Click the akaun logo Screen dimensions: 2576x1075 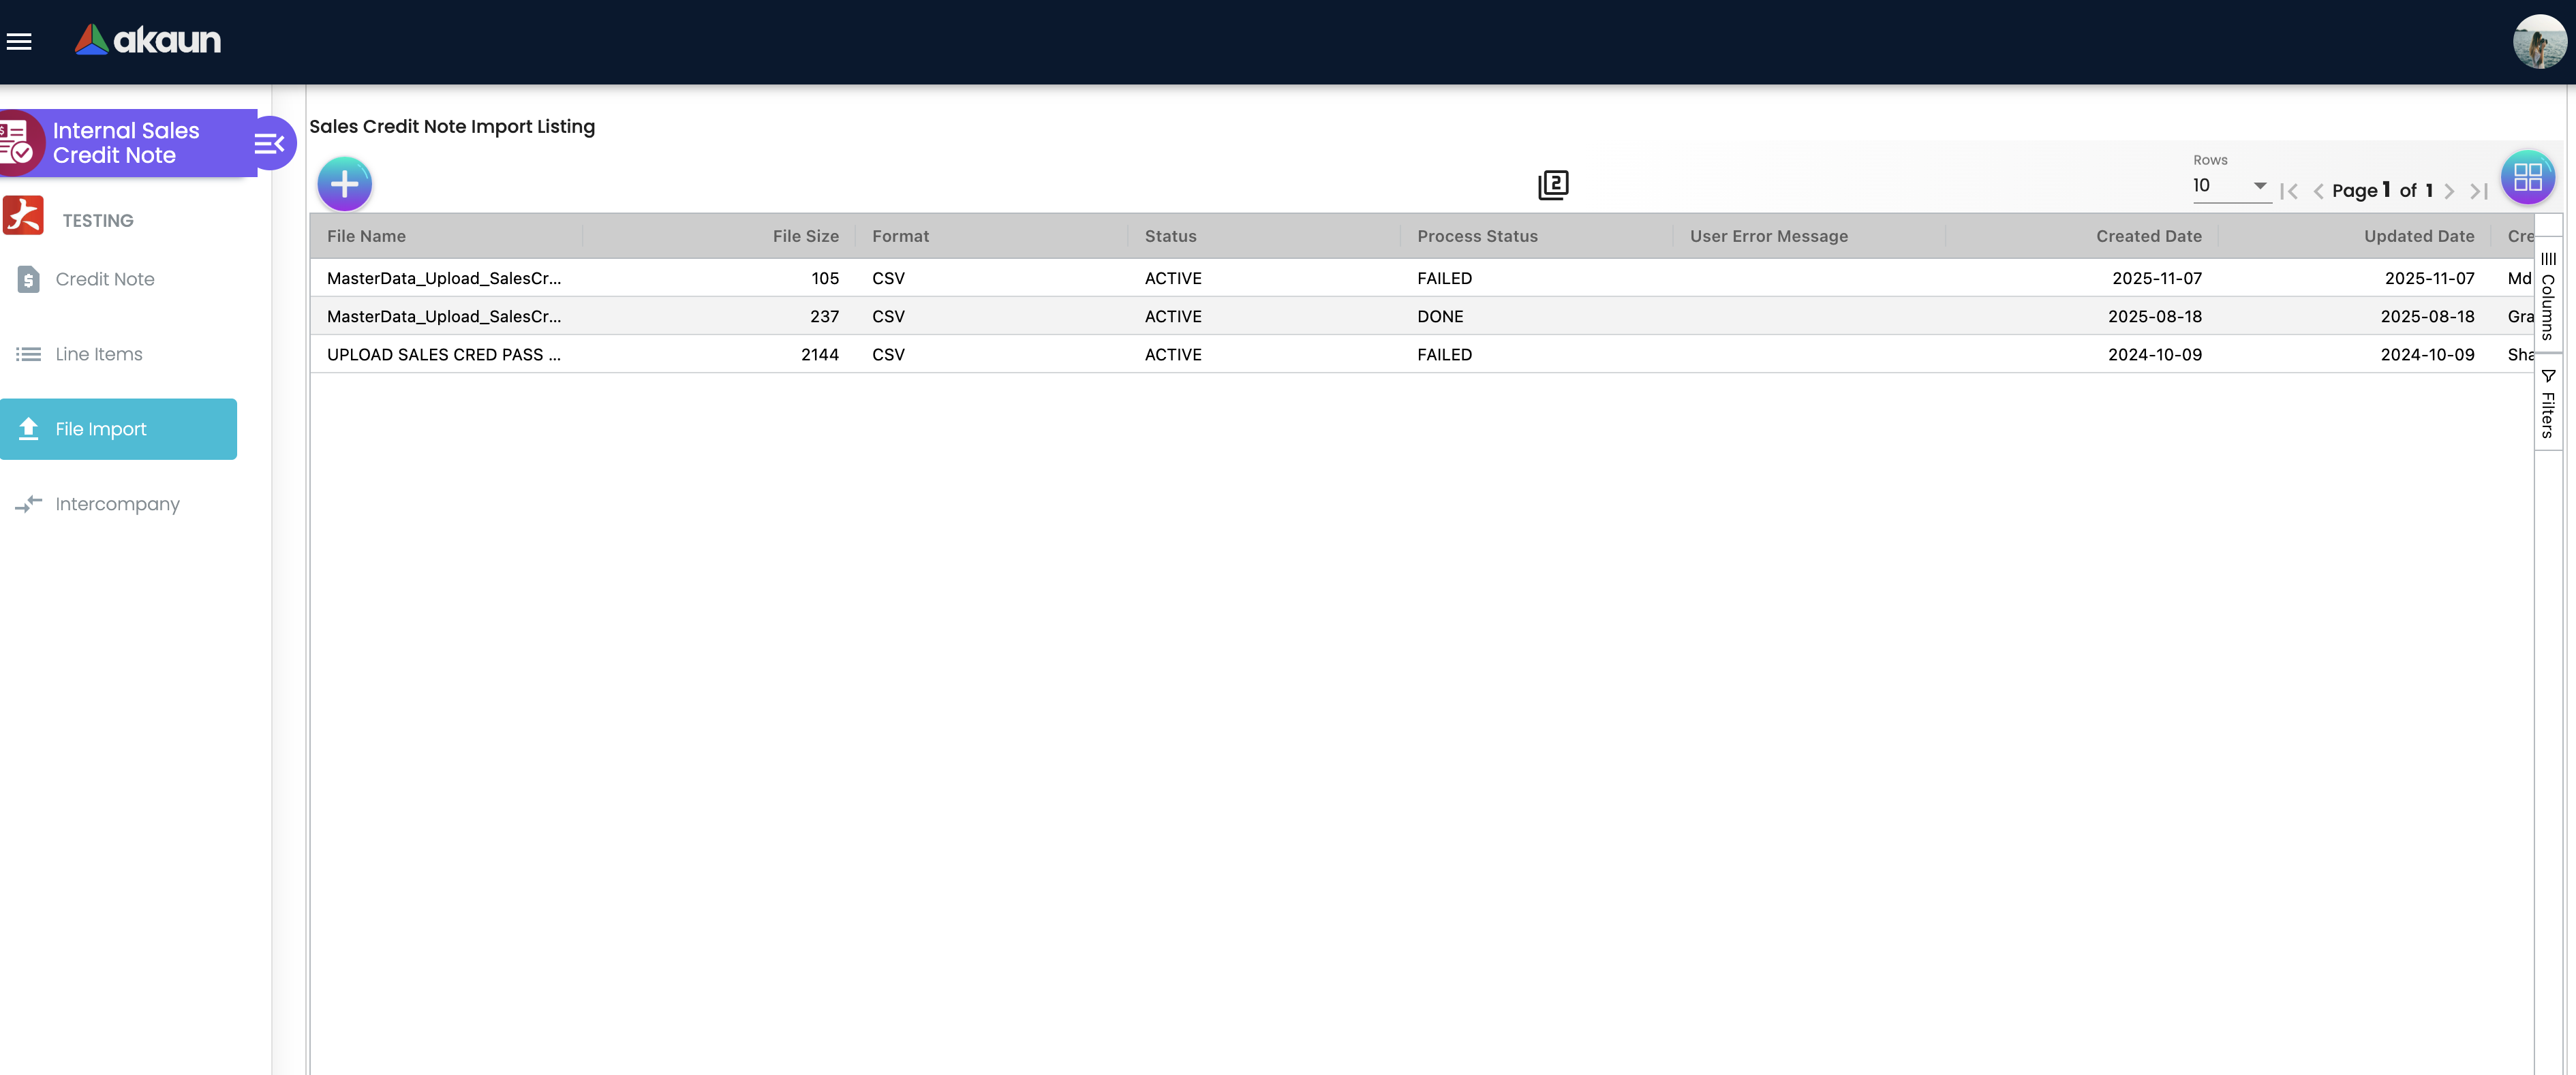click(x=148, y=40)
